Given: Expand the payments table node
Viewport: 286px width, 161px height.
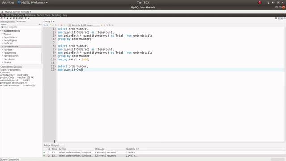Looking at the screenshot, I should 2,53.
